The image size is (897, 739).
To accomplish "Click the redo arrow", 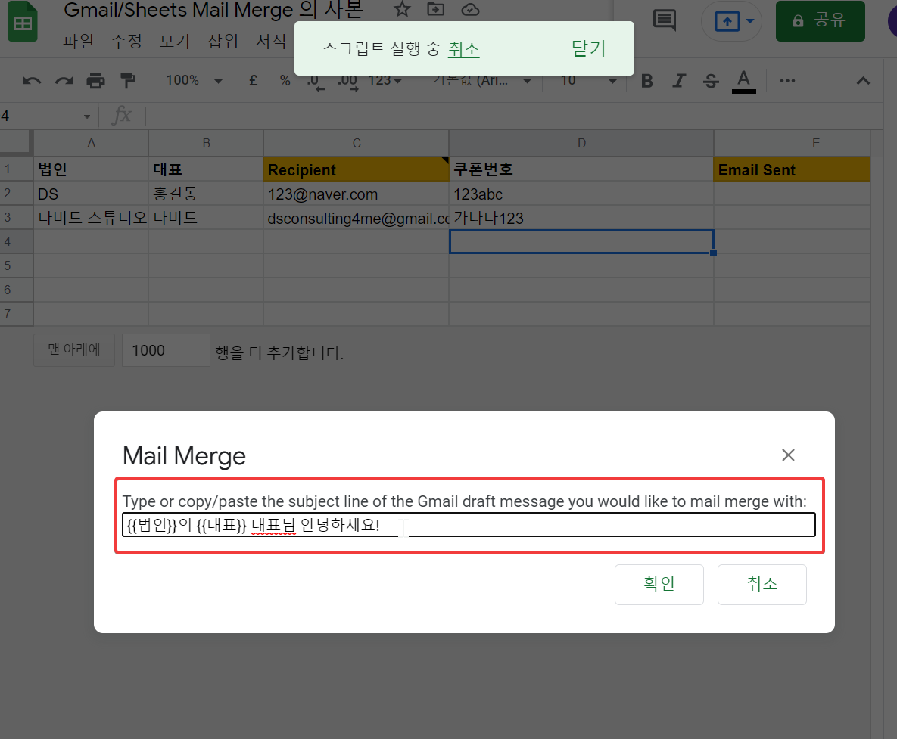I will [64, 81].
